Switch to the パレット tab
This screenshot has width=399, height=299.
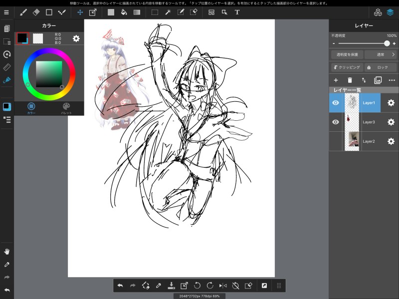click(66, 108)
